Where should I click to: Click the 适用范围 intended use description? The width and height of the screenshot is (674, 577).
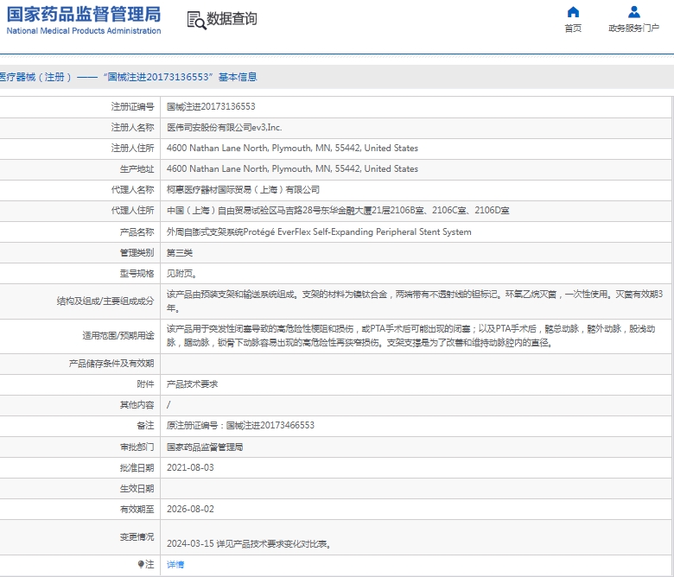point(411,335)
